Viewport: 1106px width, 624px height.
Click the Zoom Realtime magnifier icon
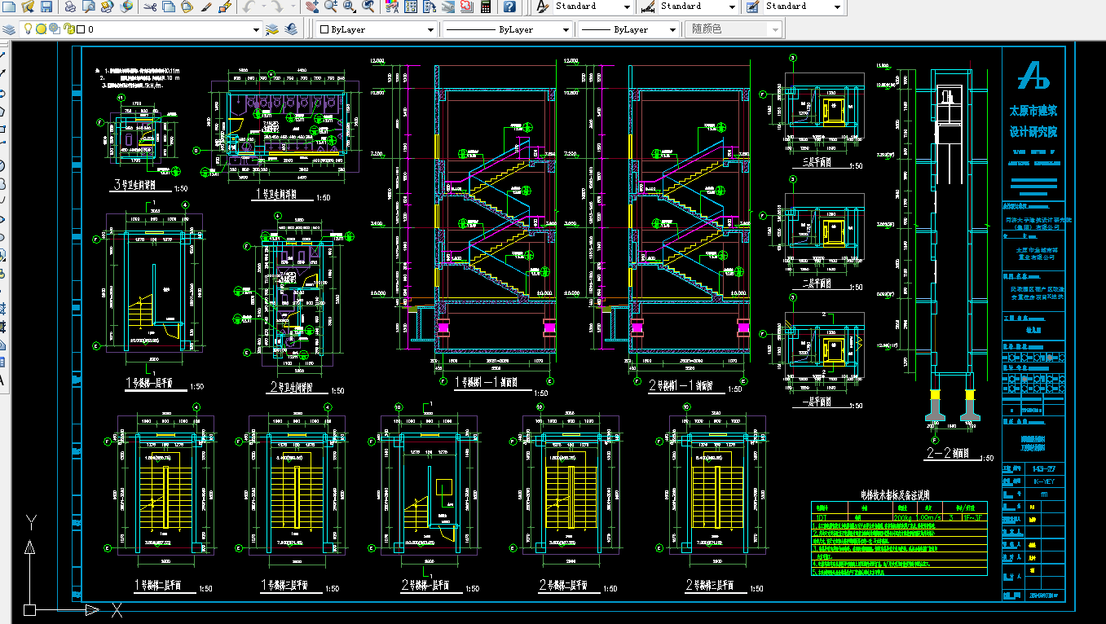click(330, 7)
